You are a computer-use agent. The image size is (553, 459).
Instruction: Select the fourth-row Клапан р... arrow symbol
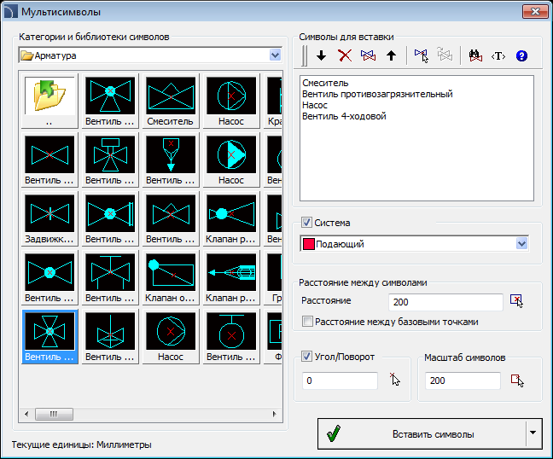[x=231, y=277]
